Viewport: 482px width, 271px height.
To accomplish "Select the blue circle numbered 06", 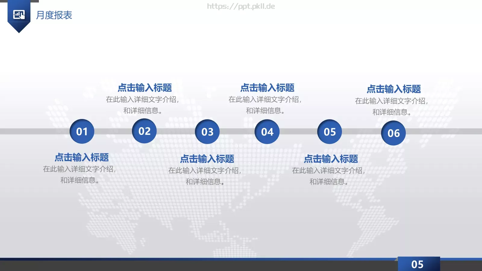I will (393, 133).
